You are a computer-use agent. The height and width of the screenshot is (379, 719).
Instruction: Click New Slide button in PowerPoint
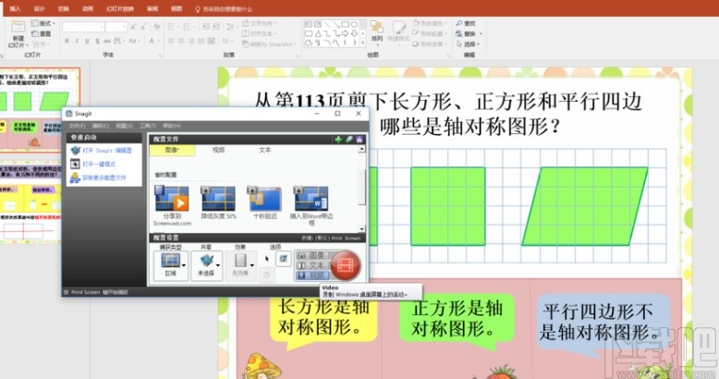pos(18,34)
